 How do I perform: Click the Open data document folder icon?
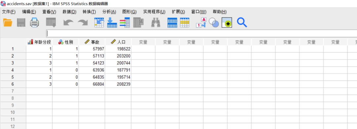click(x=8, y=23)
